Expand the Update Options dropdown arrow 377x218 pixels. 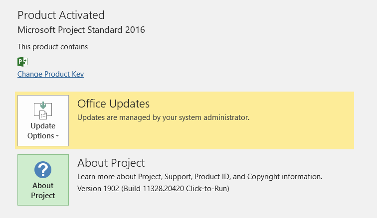coord(57,136)
